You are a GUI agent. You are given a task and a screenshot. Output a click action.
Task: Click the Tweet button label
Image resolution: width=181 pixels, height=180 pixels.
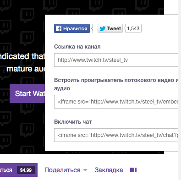(114, 28)
